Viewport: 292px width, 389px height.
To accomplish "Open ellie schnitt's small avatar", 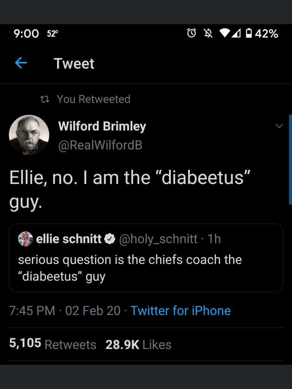I will (x=25, y=239).
